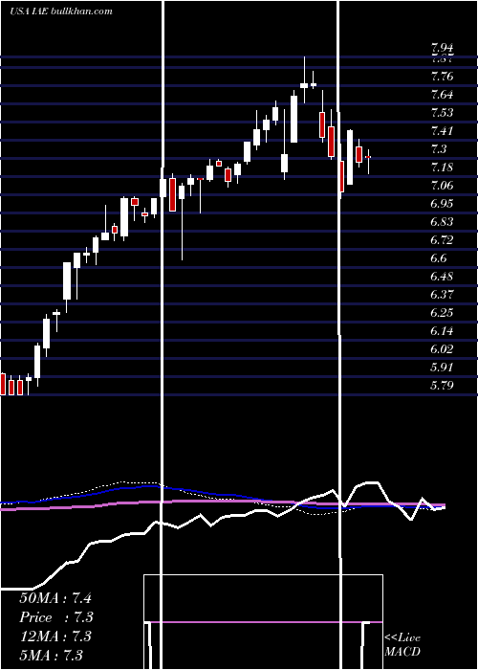
Task: Click the 'USA IAE bullkhan.com' header text
Action: (61, 11)
